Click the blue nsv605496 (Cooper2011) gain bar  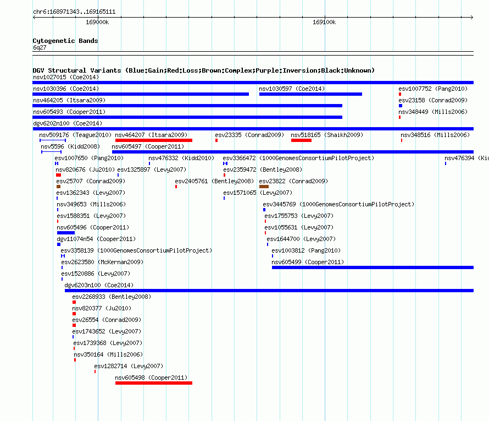(66, 233)
